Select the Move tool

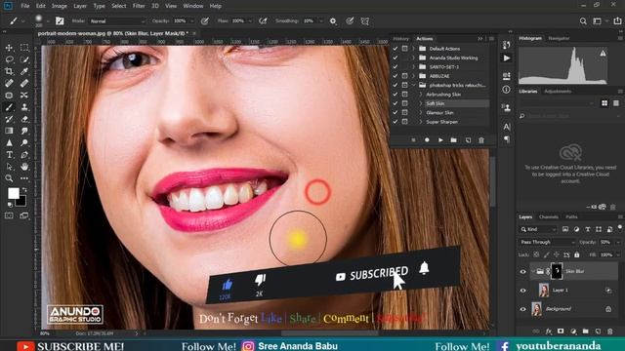coord(9,48)
